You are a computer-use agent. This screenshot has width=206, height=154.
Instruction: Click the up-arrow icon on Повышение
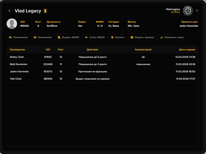(10, 37)
